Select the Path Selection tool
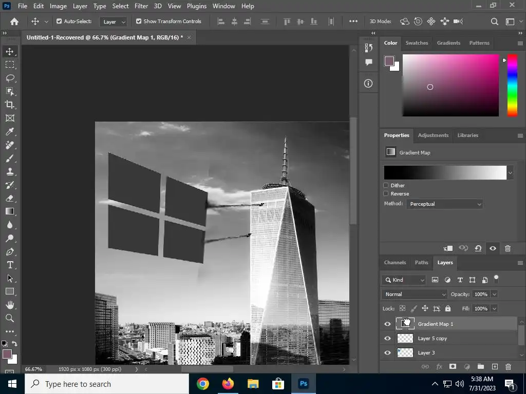Screen dimensions: 526x394 coord(10,278)
